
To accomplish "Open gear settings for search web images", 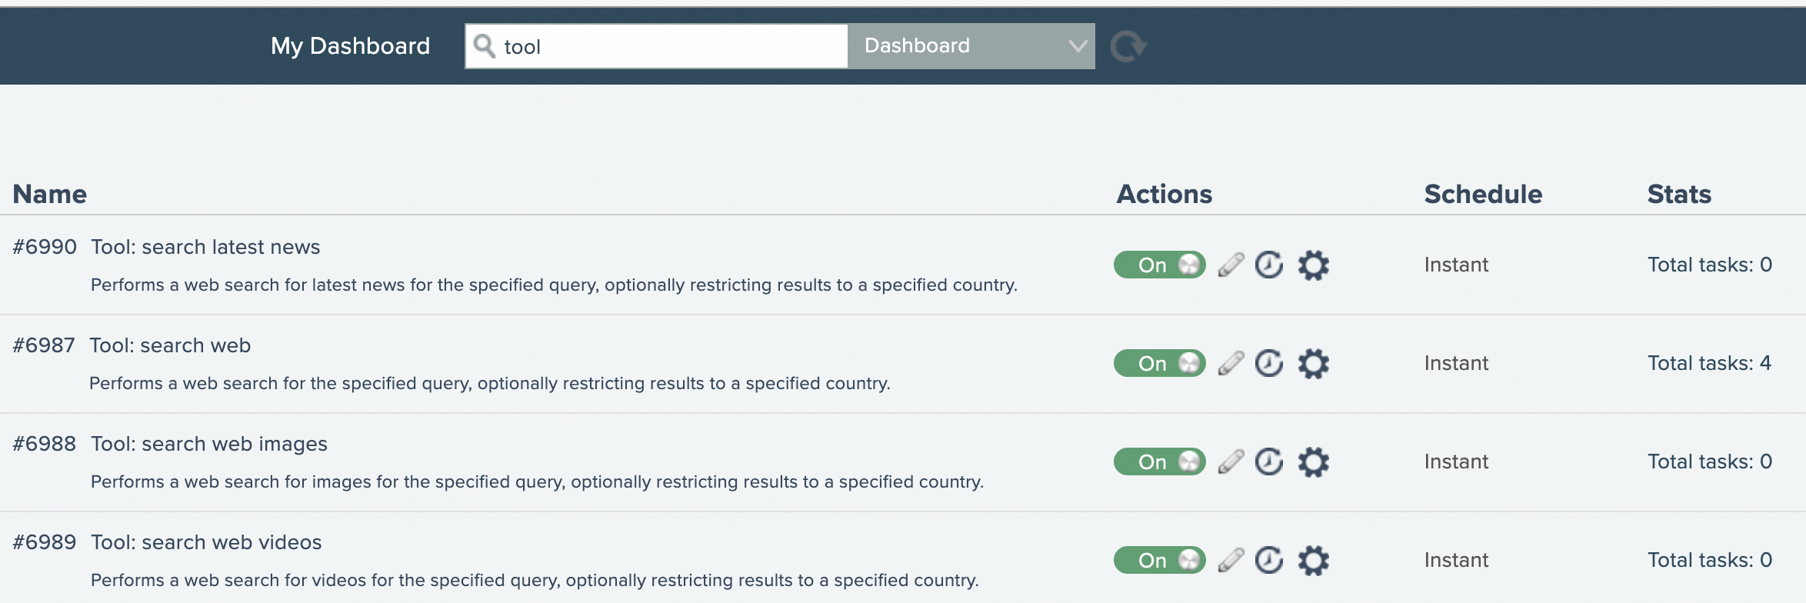I will coord(1313,461).
